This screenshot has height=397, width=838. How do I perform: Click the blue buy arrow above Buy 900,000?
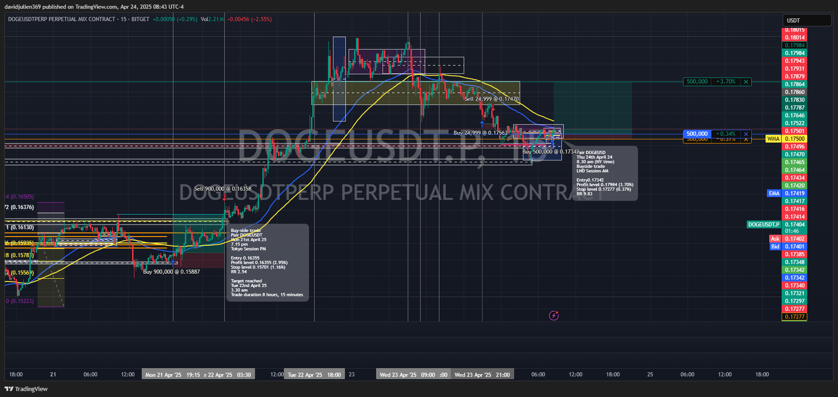(x=173, y=263)
